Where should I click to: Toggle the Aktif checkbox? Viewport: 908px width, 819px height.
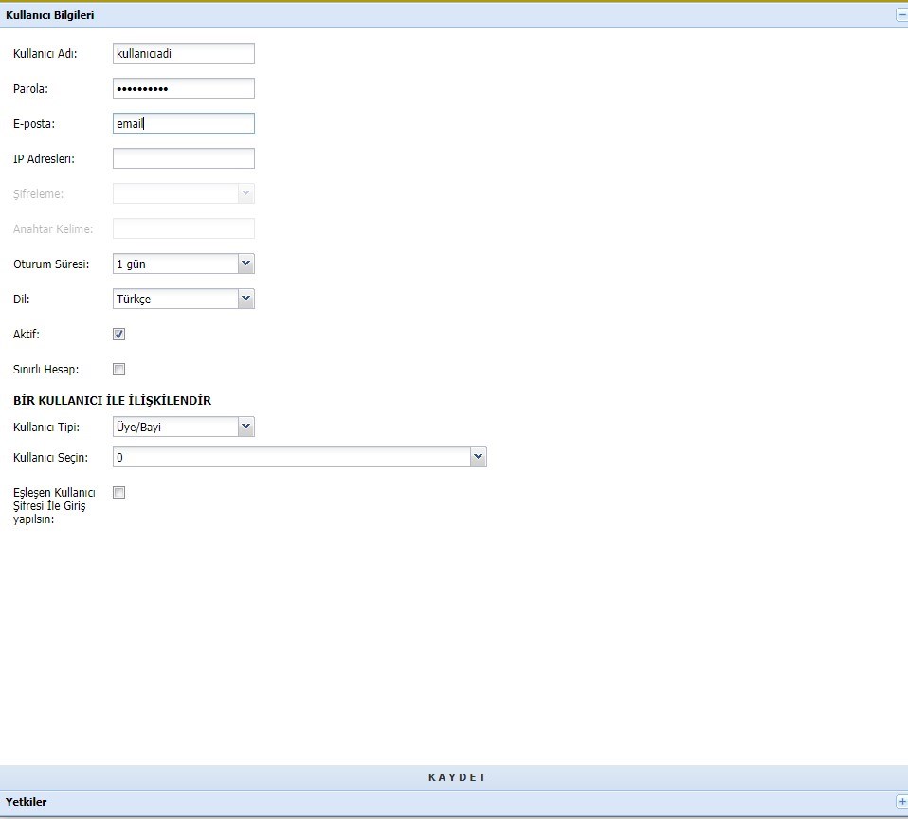(x=118, y=335)
